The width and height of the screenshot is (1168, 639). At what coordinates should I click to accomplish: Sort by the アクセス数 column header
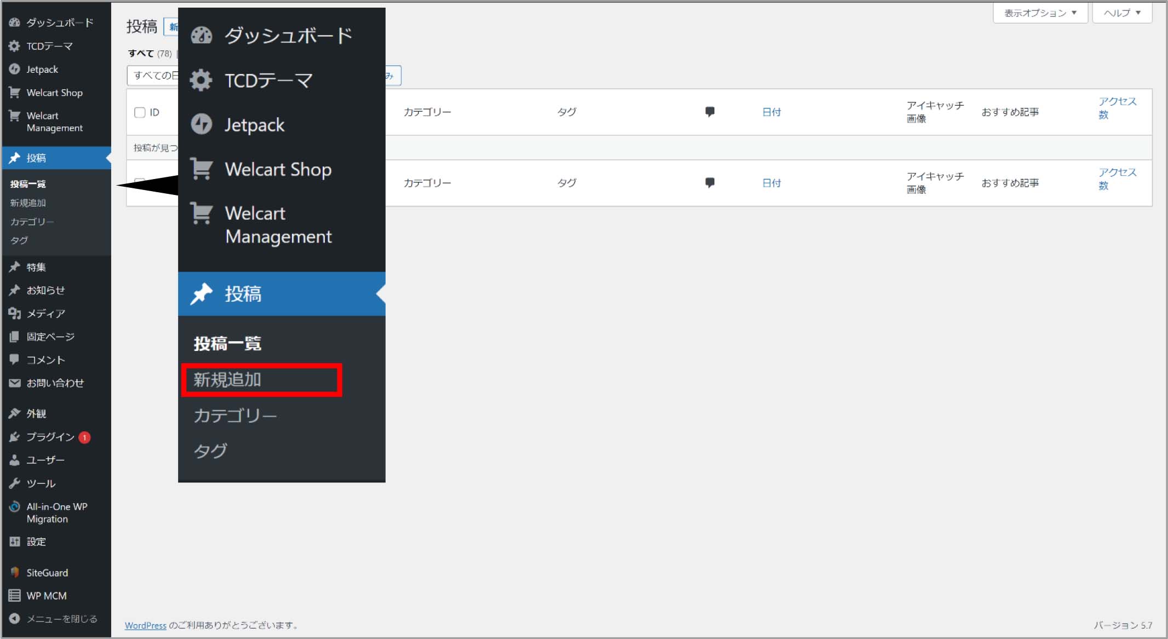point(1117,108)
